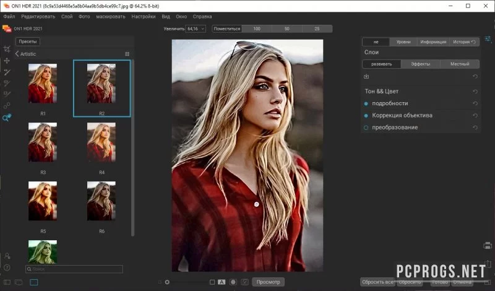Open the Увеличить 64,16 zoom dropdown

click(196, 28)
